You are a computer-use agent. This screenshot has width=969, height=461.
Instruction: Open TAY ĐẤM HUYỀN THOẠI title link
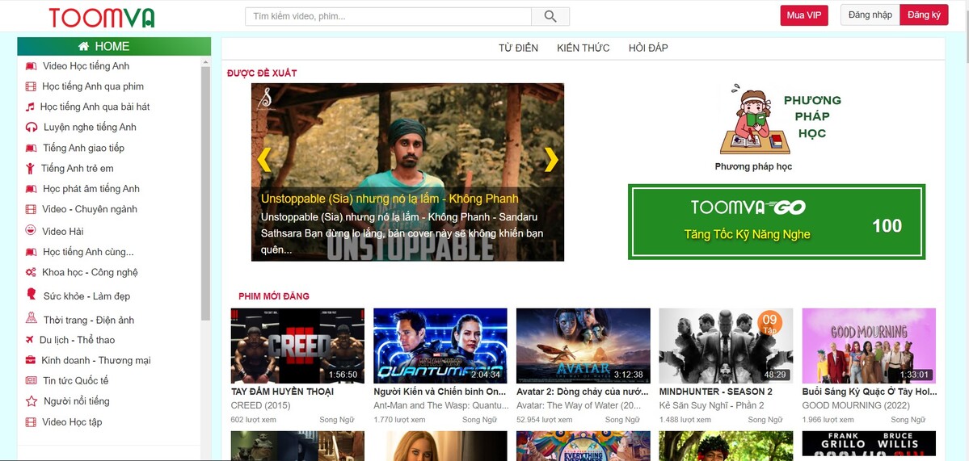pos(282,392)
